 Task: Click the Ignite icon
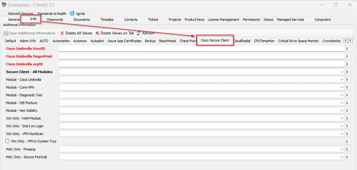click(x=72, y=14)
